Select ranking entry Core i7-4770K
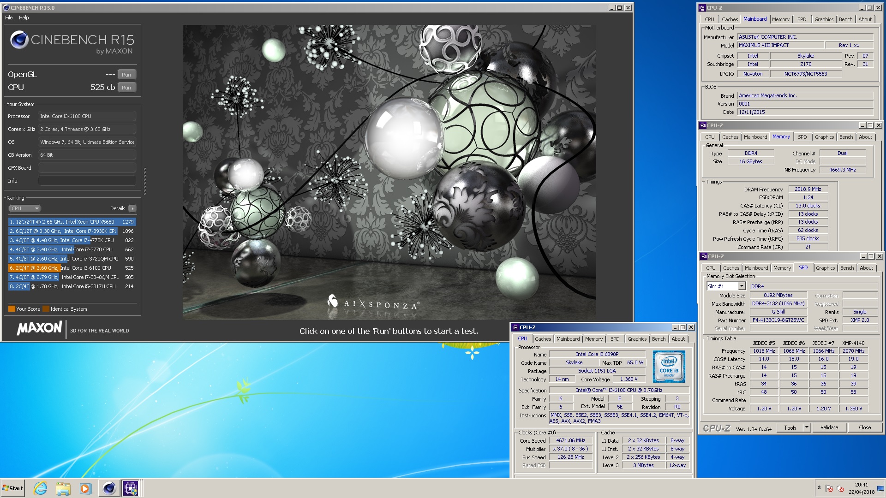Viewport: 886px width, 498px height. (x=72, y=240)
